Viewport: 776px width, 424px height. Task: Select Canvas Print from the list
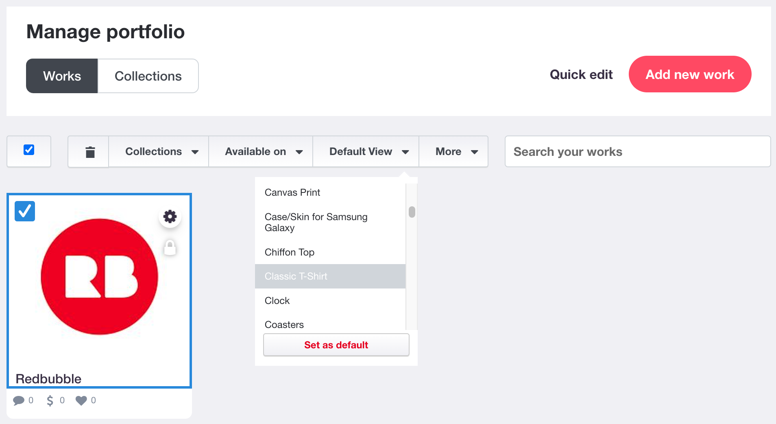[330, 192]
